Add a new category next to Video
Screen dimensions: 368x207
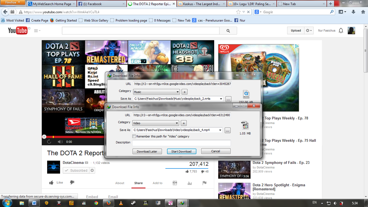pos(184,123)
